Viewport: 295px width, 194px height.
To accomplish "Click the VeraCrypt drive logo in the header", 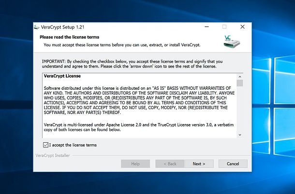I will pos(232,42).
